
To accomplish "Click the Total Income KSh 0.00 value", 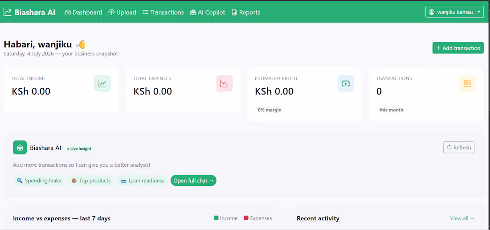I will [x=31, y=91].
